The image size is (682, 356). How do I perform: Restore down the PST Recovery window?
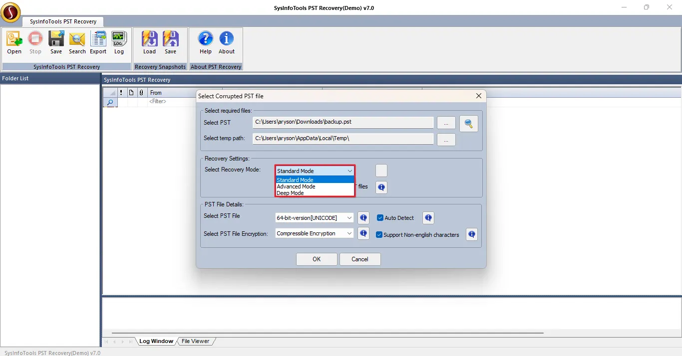pyautogui.click(x=647, y=7)
